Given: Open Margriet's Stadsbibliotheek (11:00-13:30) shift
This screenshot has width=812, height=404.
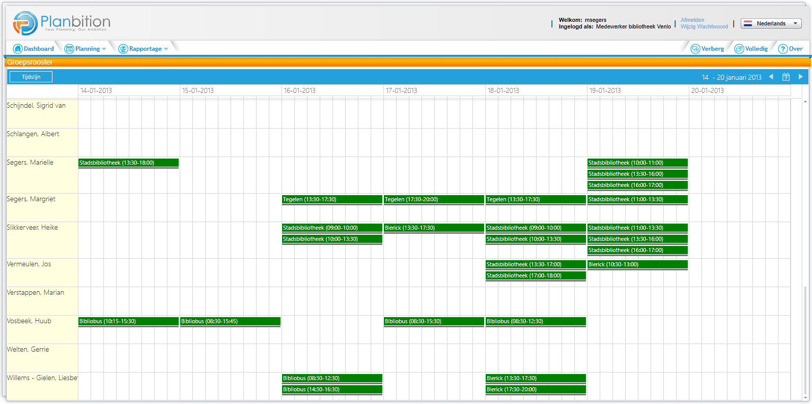Looking at the screenshot, I should 637,200.
